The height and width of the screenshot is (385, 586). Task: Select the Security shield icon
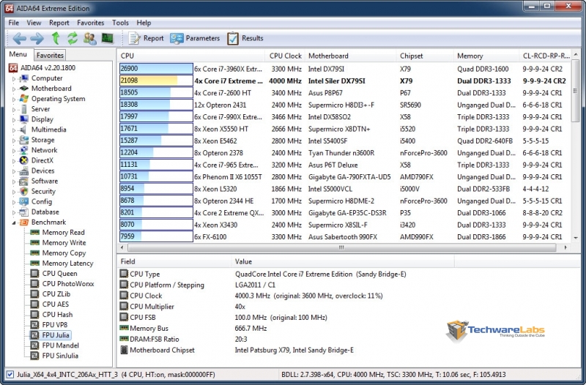pos(24,191)
